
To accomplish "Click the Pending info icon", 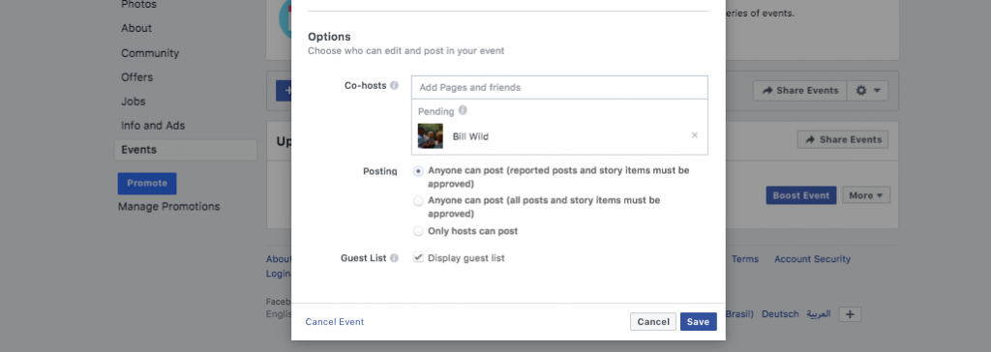I will click(463, 110).
